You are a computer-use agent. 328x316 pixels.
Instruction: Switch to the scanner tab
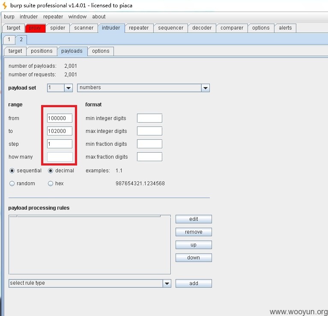coord(83,28)
